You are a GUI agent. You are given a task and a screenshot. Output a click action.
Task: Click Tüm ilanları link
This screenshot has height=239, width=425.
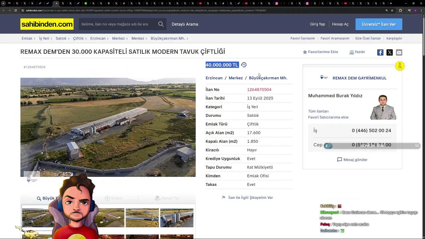[318, 111]
